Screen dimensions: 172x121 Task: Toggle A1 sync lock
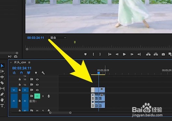point(32,96)
